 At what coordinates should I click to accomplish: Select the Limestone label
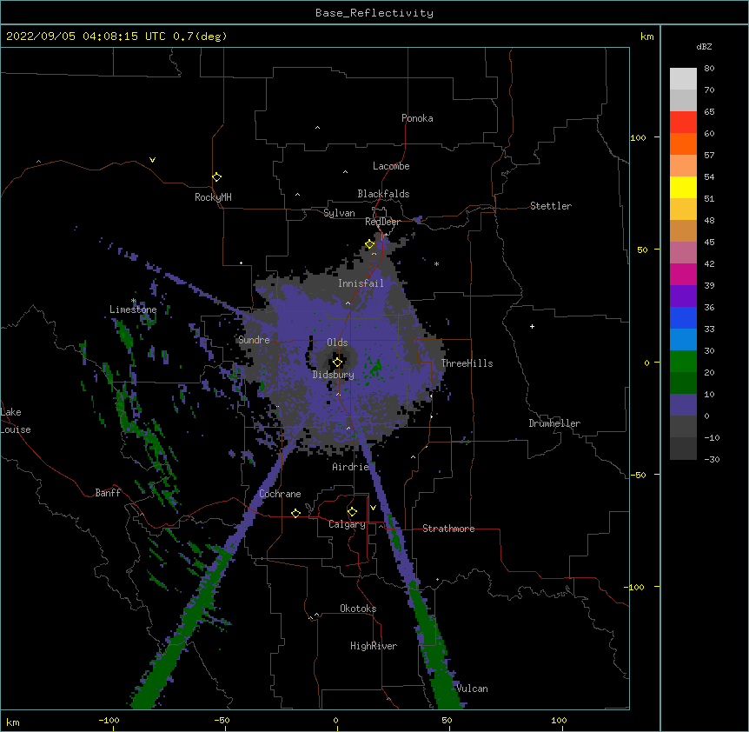[133, 309]
